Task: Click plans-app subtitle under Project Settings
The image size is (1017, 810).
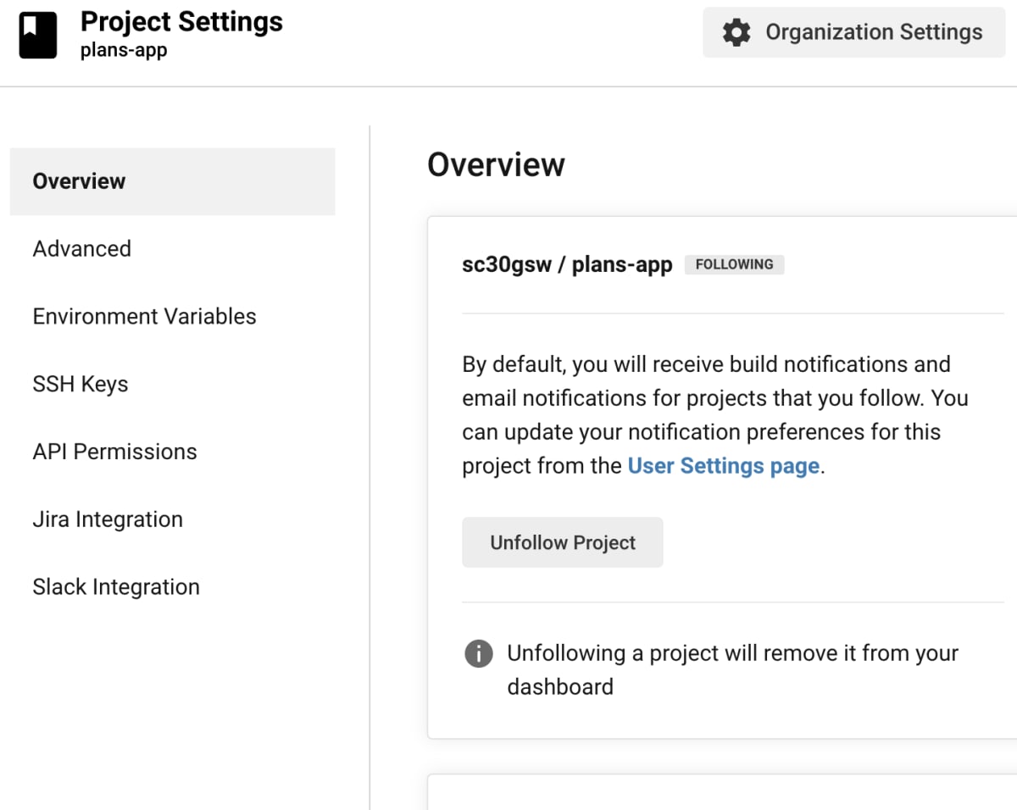Action: tap(124, 50)
